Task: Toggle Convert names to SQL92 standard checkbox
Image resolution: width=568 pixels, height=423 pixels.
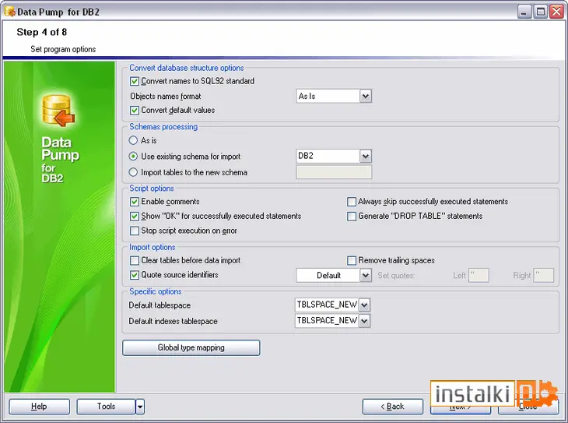Action: [135, 81]
